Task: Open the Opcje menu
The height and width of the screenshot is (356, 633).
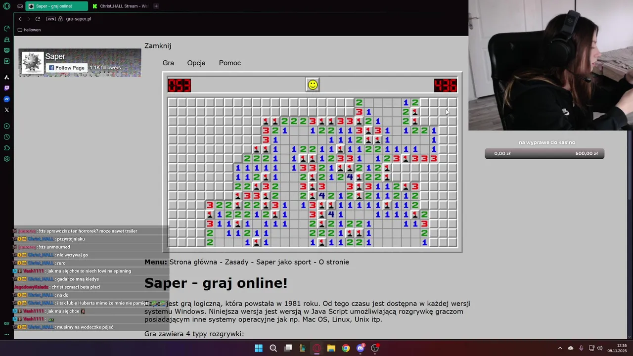Action: (x=196, y=63)
